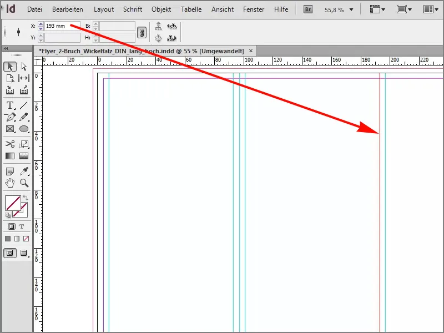Viewport: 444px width, 333px height.
Task: Expand the tools panel double arrow
Action: [x=6, y=48]
